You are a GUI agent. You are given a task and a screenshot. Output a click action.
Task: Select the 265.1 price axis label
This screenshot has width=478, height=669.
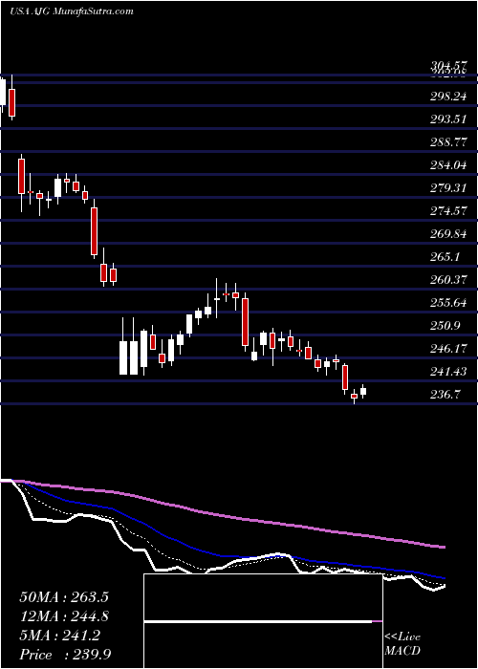tap(445, 257)
